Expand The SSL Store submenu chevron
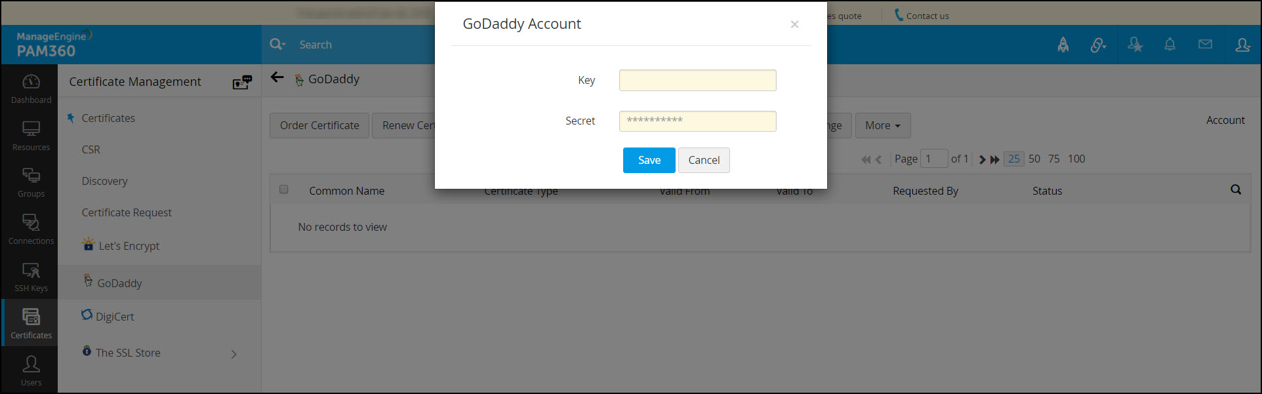Viewport: 1262px width, 394px height. (234, 354)
